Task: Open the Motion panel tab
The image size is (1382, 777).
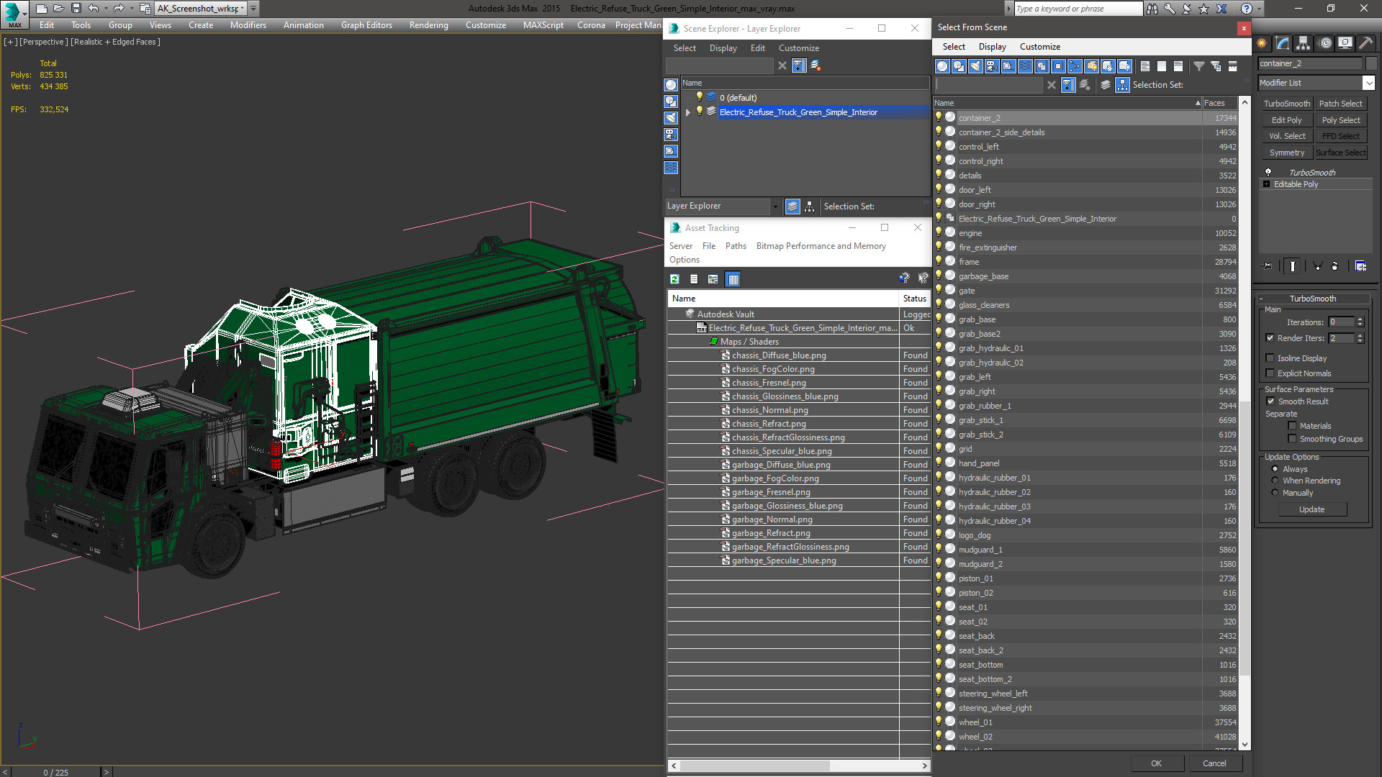Action: click(1324, 43)
